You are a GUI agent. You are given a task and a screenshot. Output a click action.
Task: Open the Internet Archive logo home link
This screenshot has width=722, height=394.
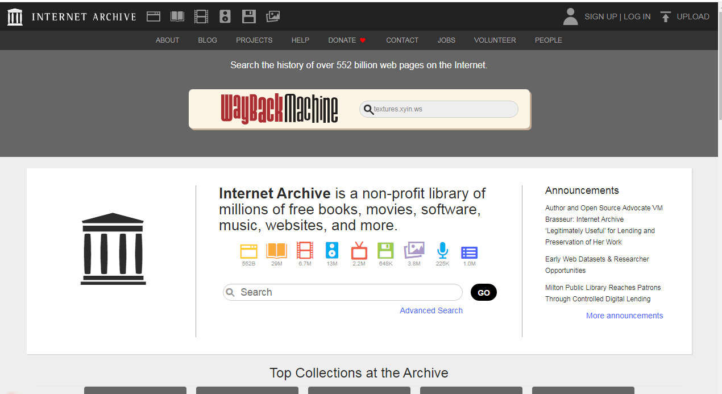(x=15, y=17)
